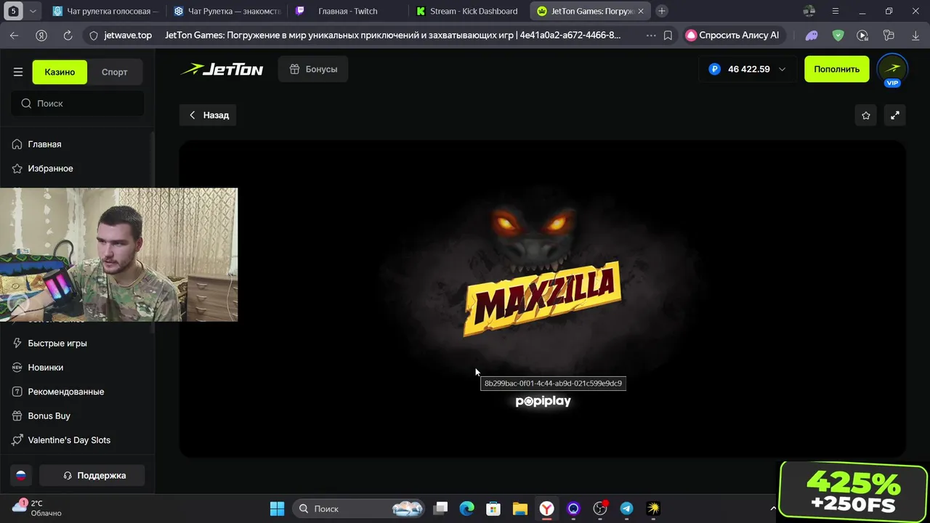This screenshot has height=523, width=930.
Task: Open Yandex Browser taskbar icon
Action: coord(546,508)
